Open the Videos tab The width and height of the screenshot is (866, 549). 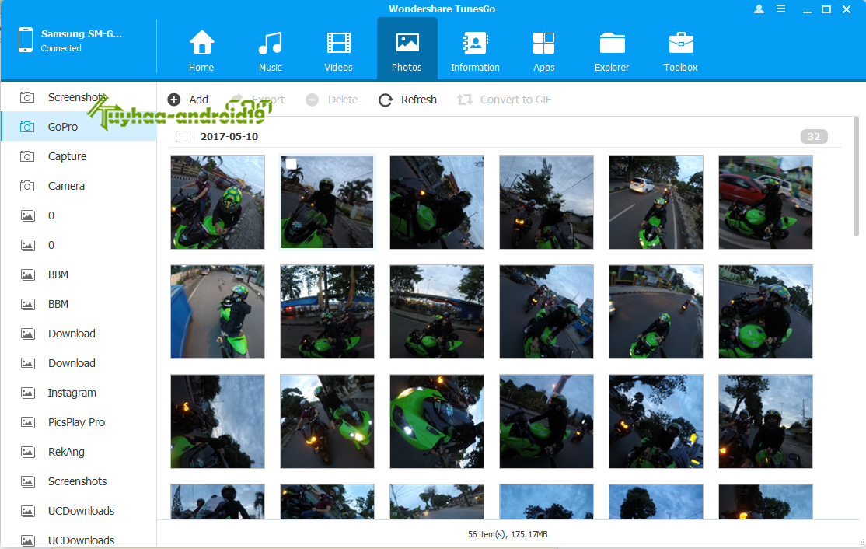coord(338,51)
